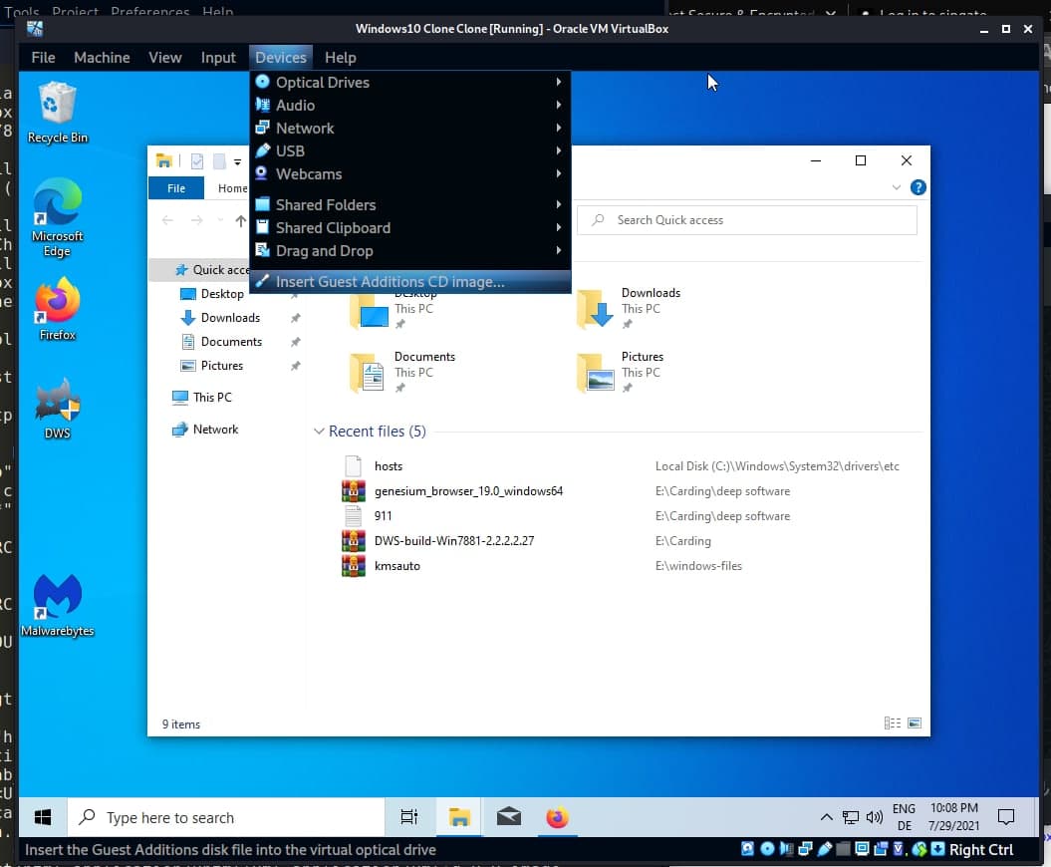Open the View menu in VirtualBox

pos(165,58)
